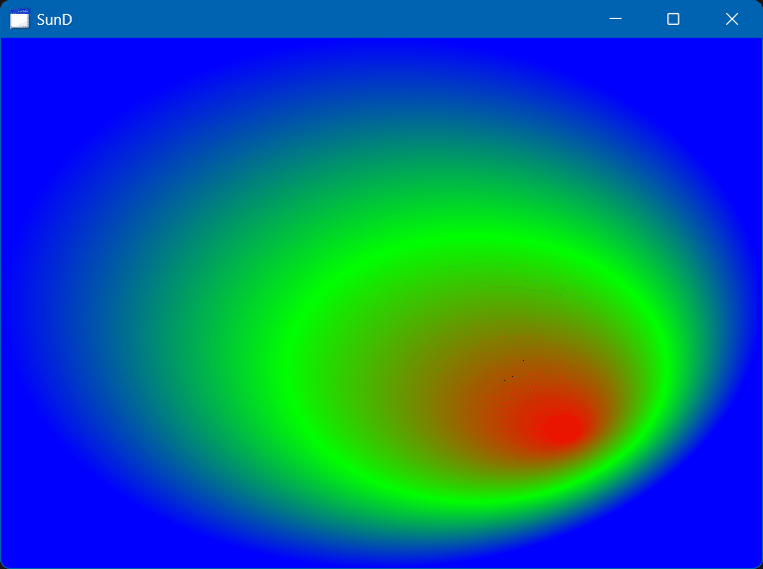Minimize the SunD window
This screenshot has height=569, width=763.
coord(616,19)
